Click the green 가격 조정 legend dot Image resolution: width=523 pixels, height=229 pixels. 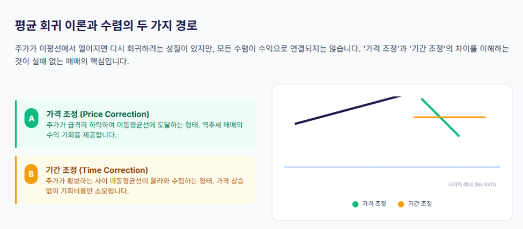[355, 204]
